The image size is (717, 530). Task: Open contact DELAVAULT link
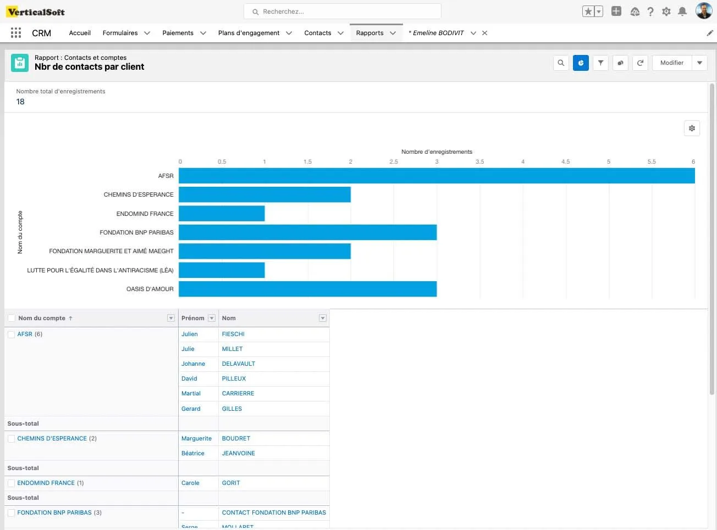[239, 364]
